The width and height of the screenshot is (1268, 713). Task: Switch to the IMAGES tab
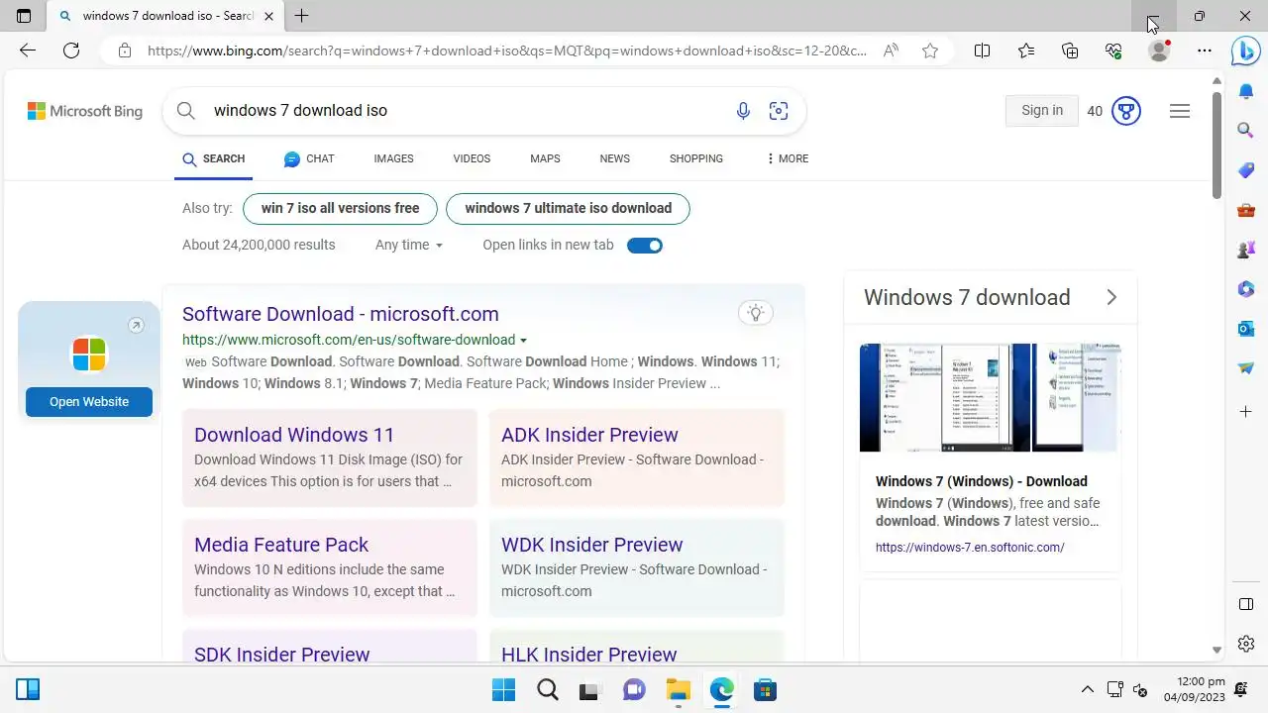point(393,158)
